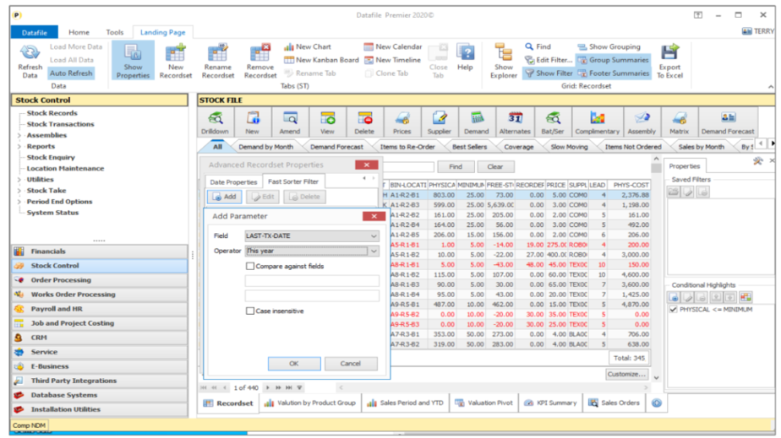
Task: Open the Assembly tool
Action: tap(642, 122)
